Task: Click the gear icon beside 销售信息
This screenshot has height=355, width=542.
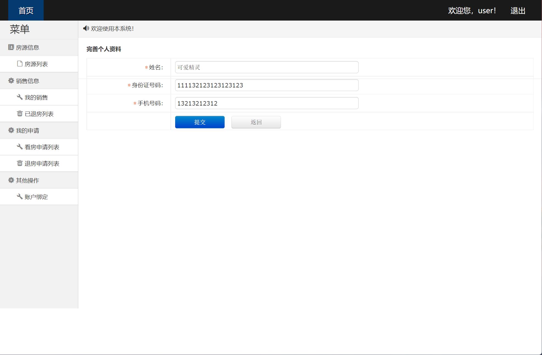Action: point(11,81)
